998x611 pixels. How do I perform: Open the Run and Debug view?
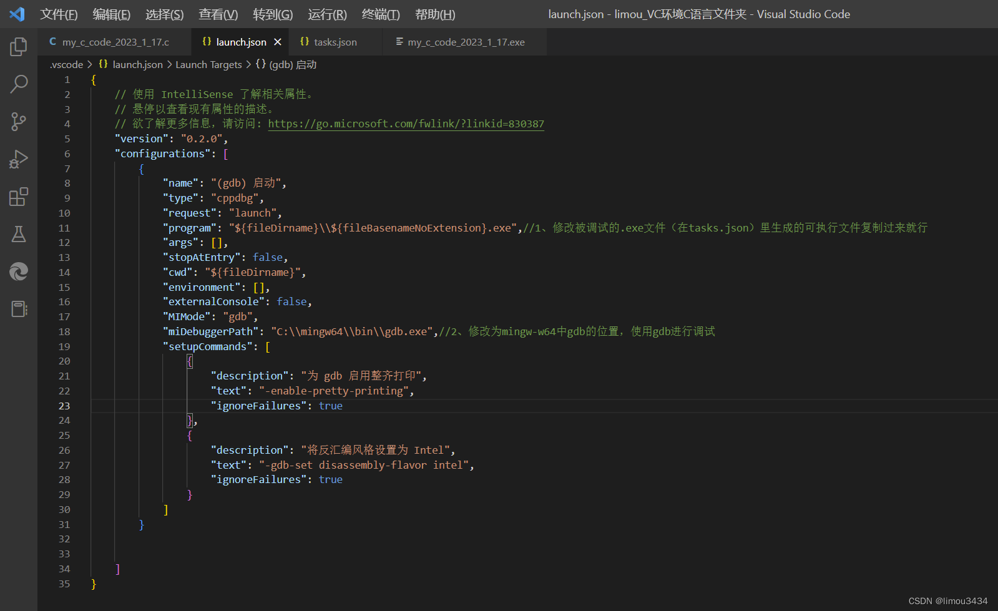[19, 159]
